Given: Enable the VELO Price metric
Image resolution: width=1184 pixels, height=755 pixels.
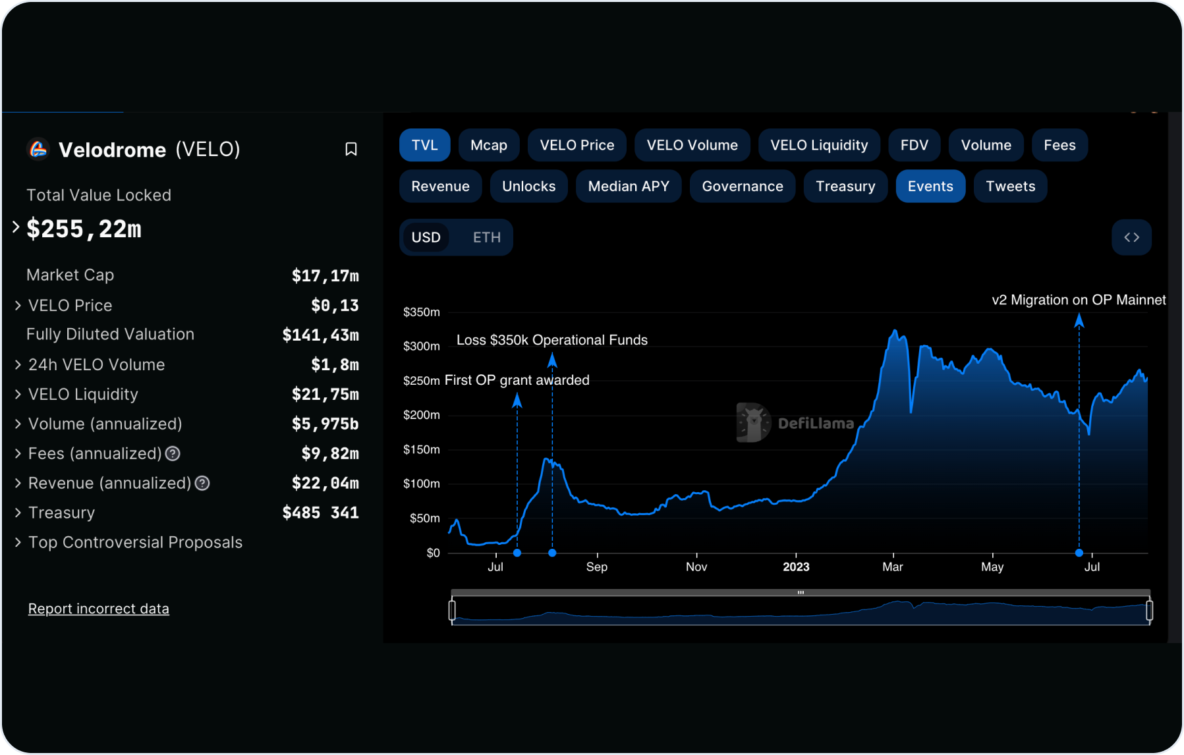Looking at the screenshot, I should 577,145.
